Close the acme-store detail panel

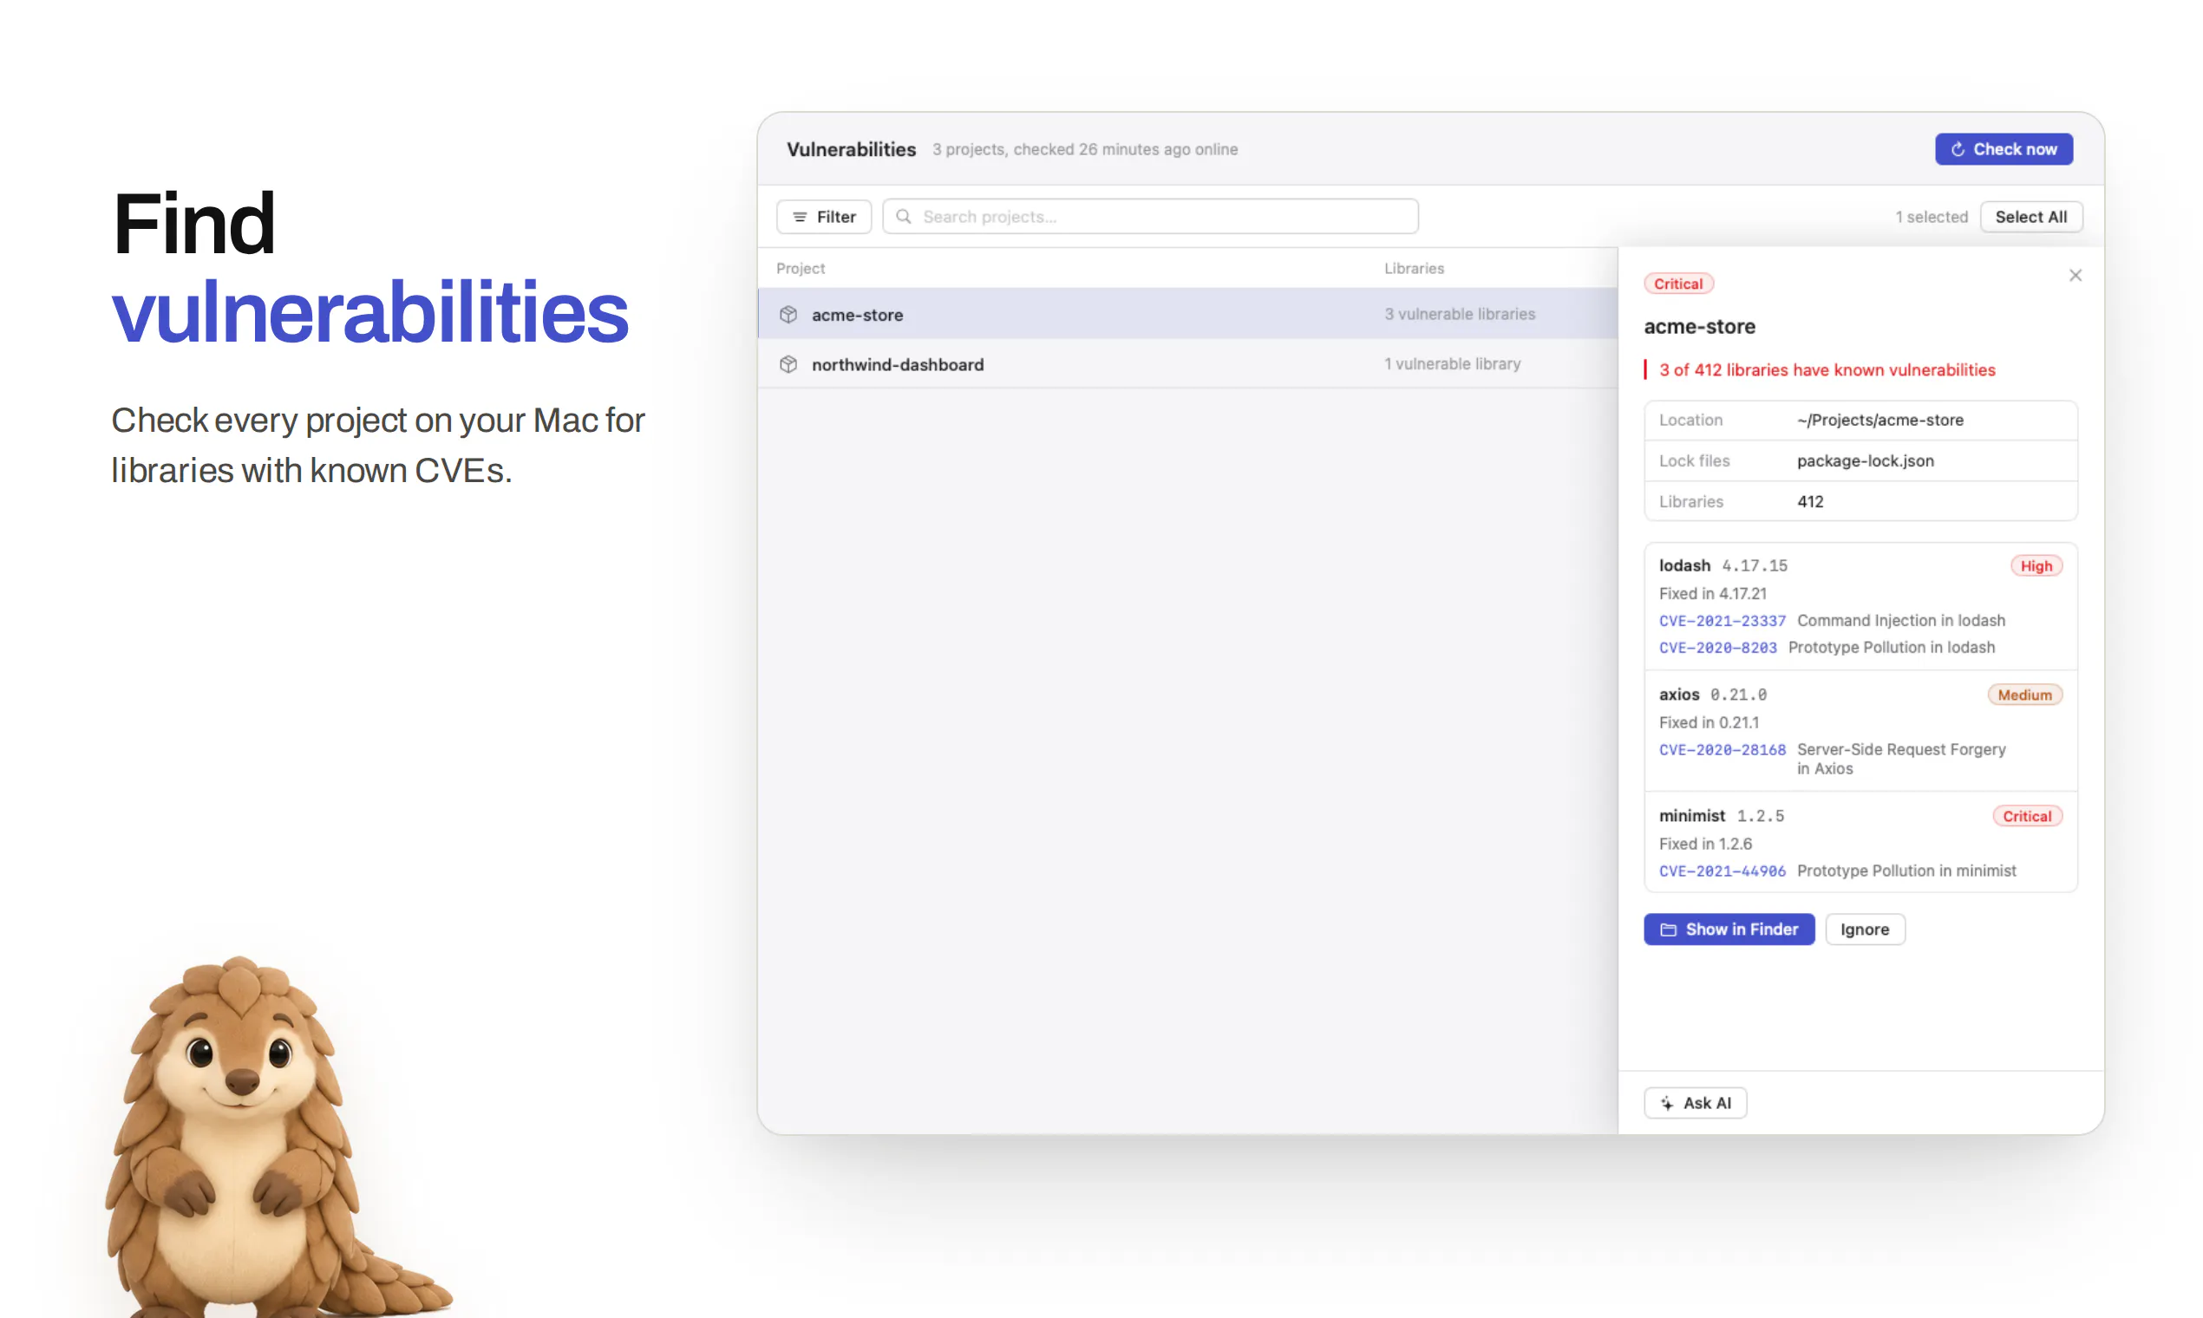pos(2076,276)
